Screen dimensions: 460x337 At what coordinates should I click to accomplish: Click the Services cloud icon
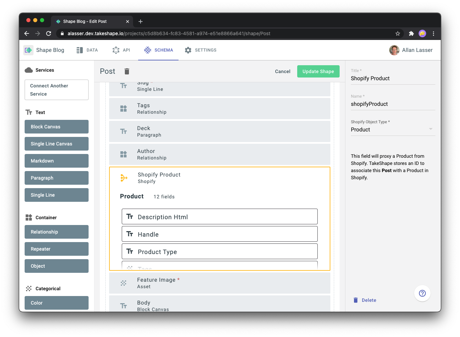29,70
